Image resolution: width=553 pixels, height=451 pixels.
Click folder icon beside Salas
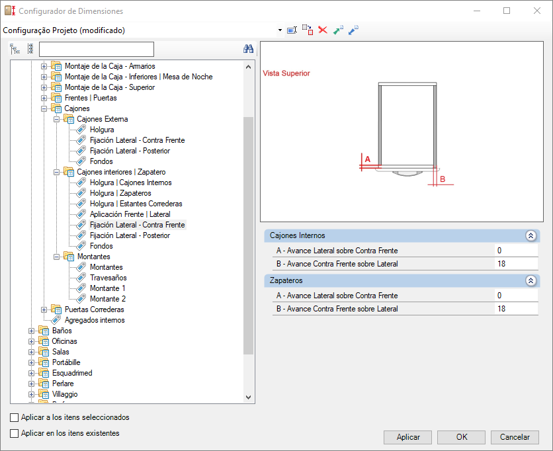(x=44, y=352)
